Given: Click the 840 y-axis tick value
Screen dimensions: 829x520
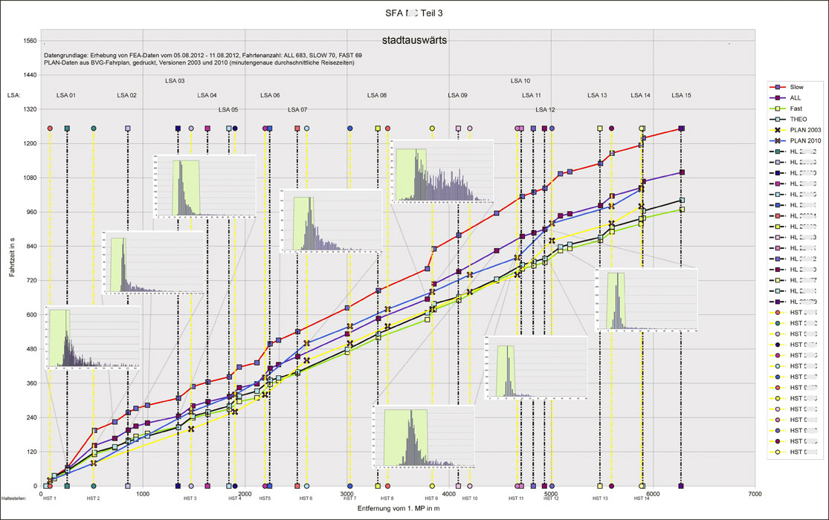Looking at the screenshot, I should click(x=32, y=247).
